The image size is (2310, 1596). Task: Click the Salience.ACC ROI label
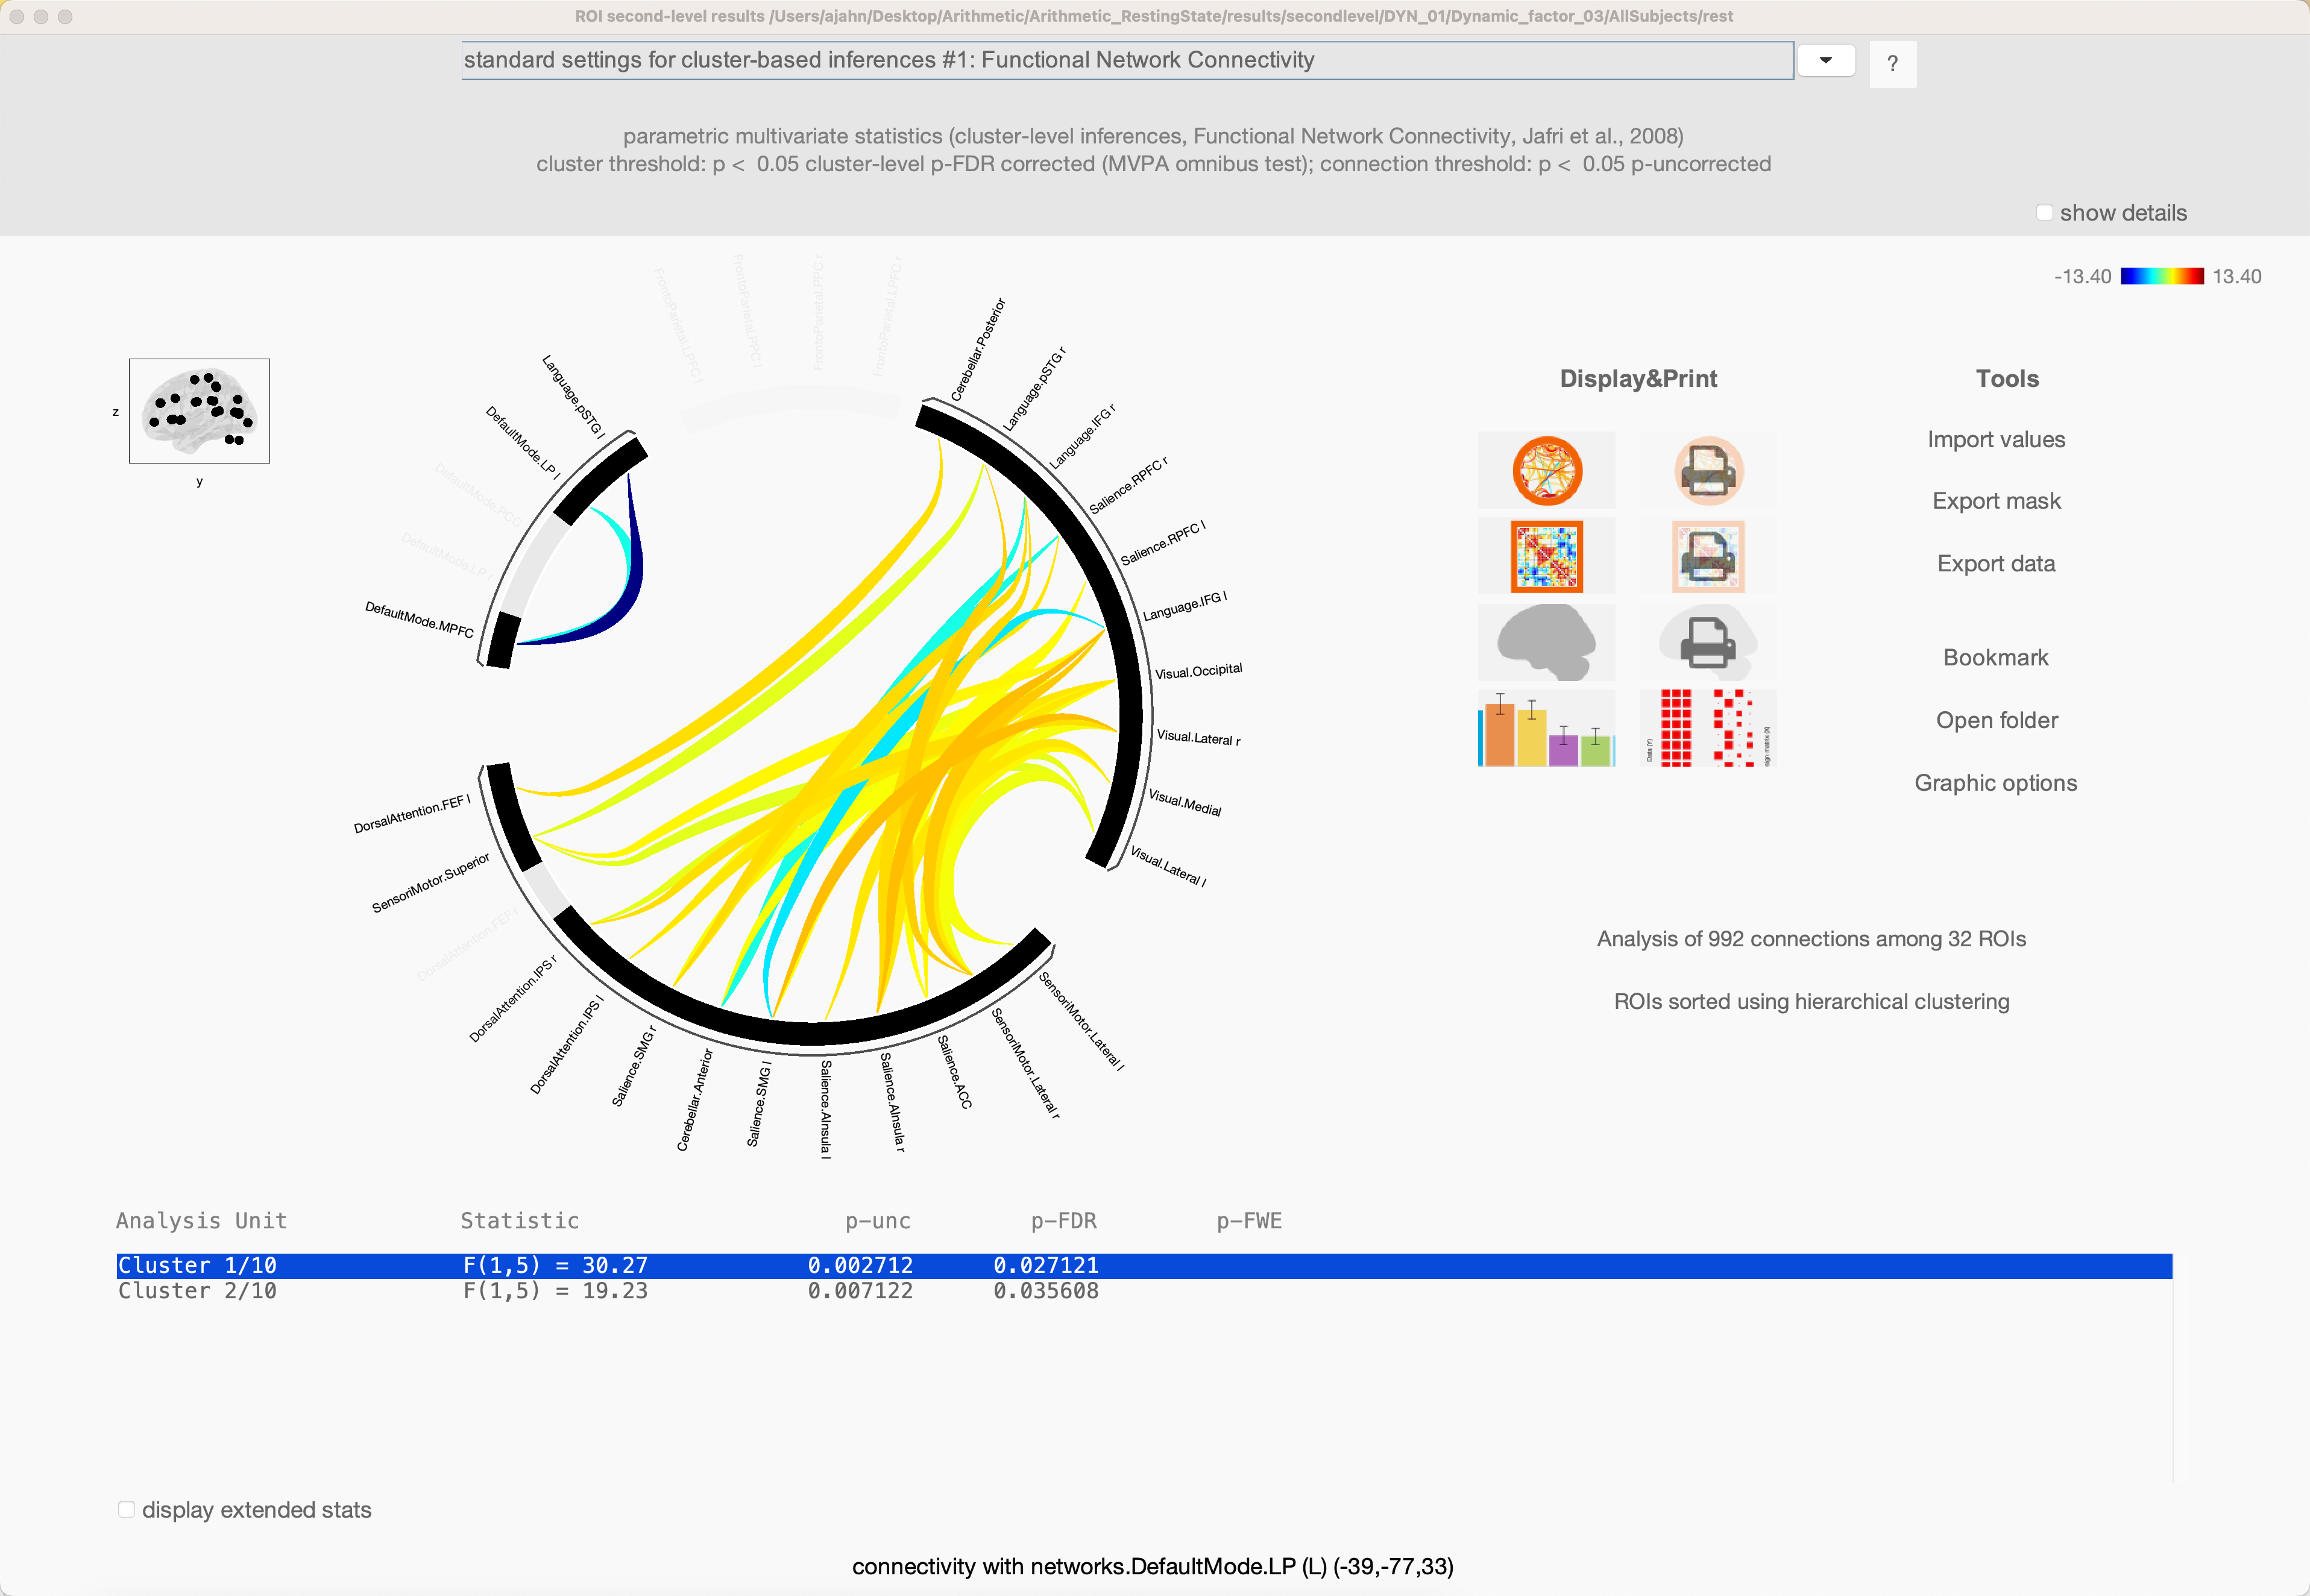pos(954,1072)
